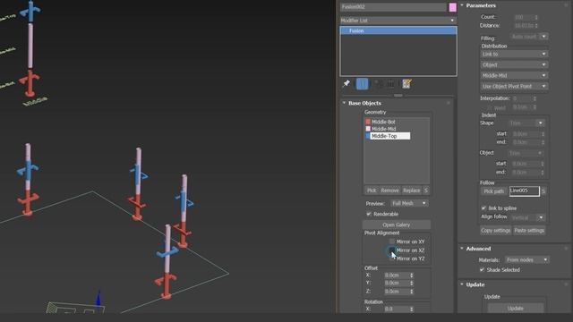Click the pin stack icon
This screenshot has width=573, height=322.
pyautogui.click(x=346, y=83)
